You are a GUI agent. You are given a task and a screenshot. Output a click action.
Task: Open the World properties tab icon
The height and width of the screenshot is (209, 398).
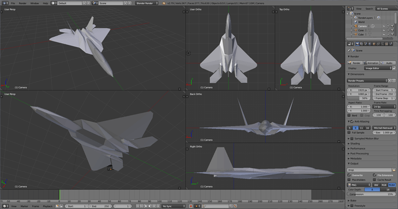[x=370, y=44]
